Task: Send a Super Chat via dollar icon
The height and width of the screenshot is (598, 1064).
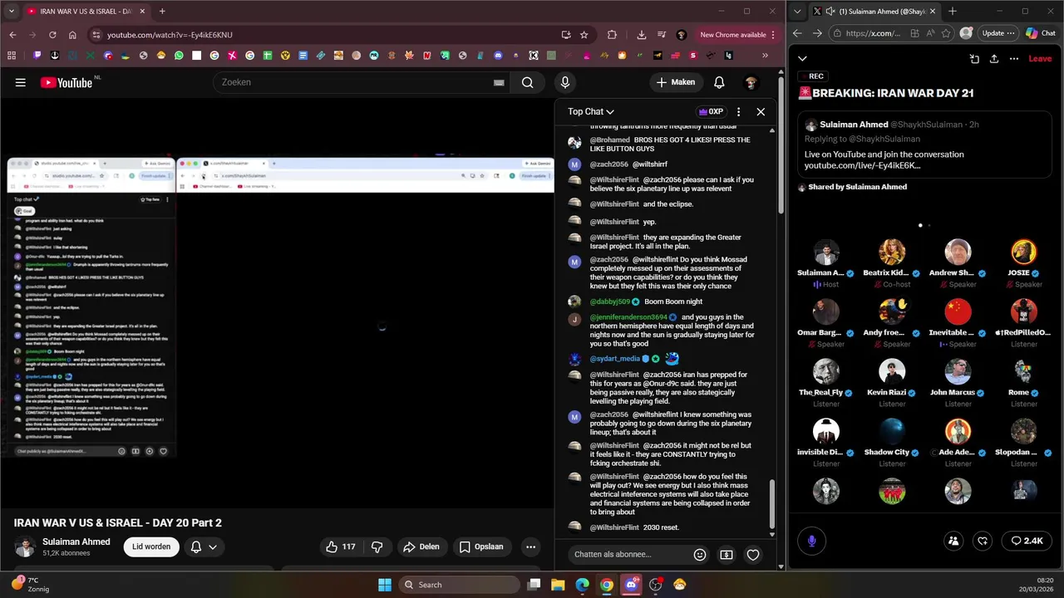Action: tap(727, 555)
